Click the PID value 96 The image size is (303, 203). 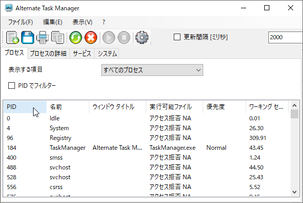[10, 138]
